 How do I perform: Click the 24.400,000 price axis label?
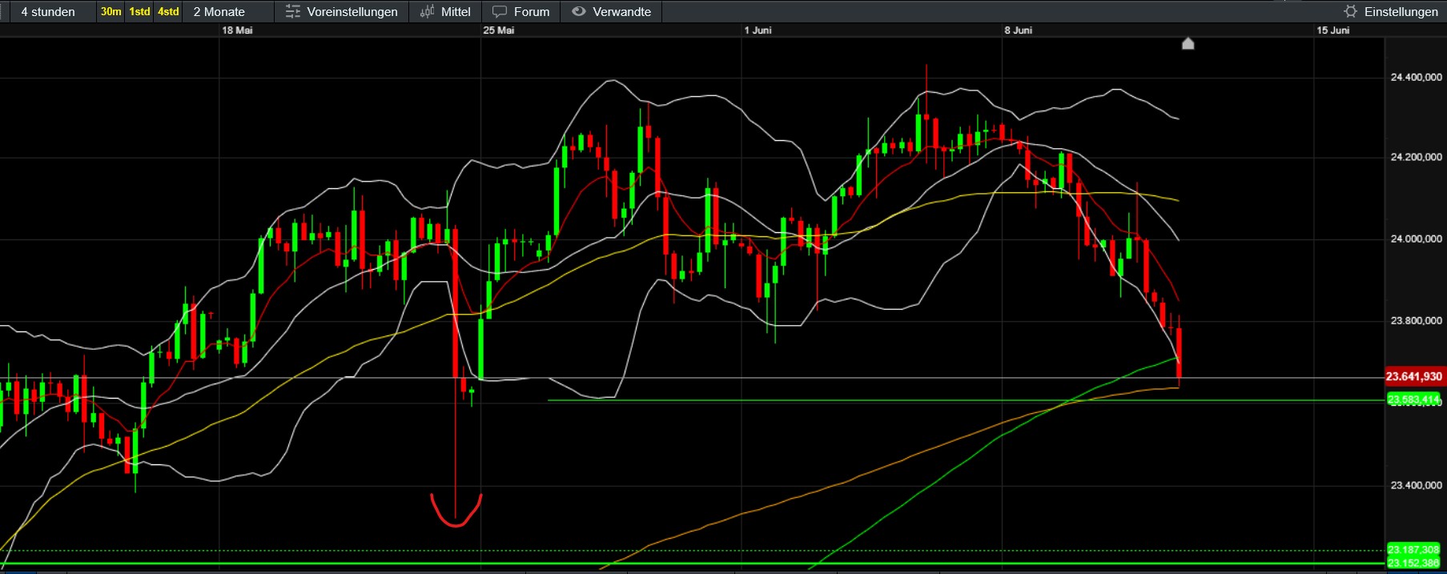1416,78
